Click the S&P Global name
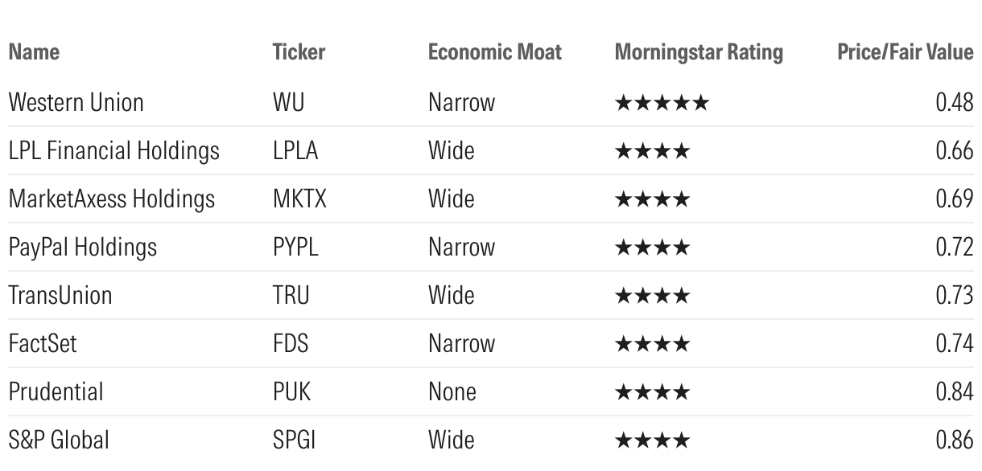Viewport: 982px width, 471px height. 58,440
